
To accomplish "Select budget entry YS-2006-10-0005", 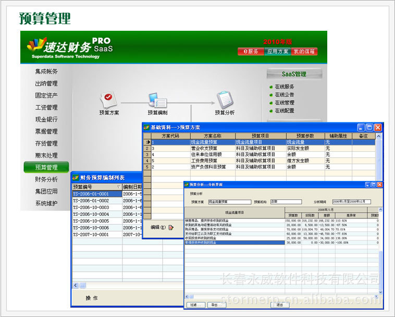I will [97, 221].
